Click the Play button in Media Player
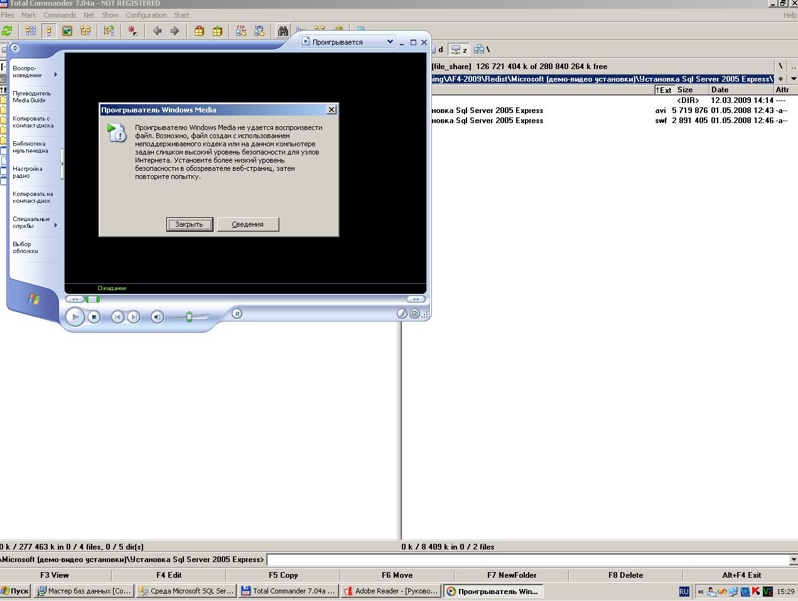This screenshot has height=601, width=798. click(x=75, y=317)
